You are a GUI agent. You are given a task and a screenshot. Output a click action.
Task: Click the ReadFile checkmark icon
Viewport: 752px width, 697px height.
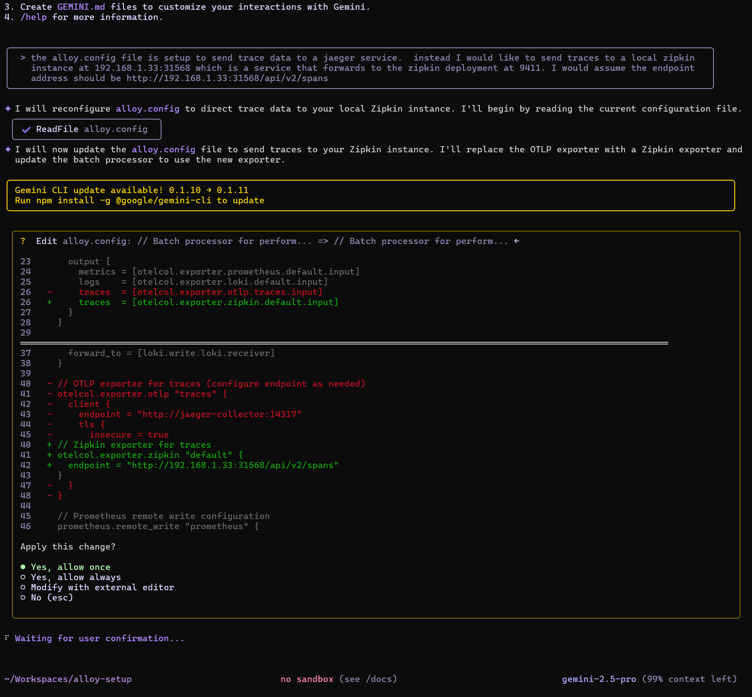[x=26, y=129]
